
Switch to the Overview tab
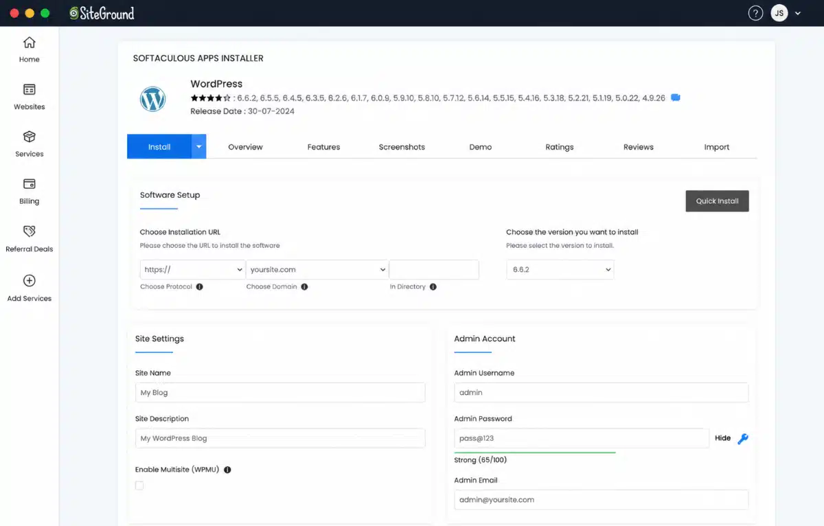pos(245,147)
